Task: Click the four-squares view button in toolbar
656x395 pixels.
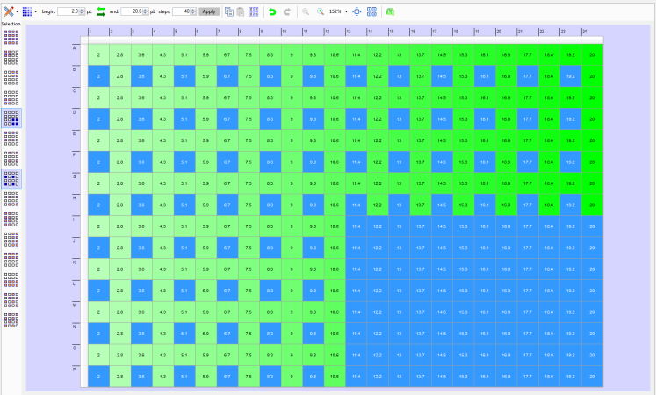Action: 372,11
